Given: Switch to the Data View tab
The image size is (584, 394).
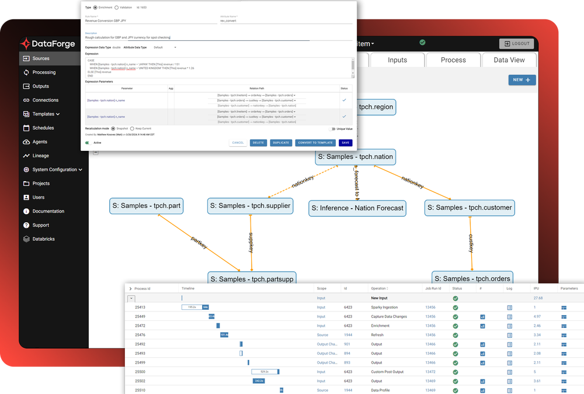Looking at the screenshot, I should tap(509, 60).
